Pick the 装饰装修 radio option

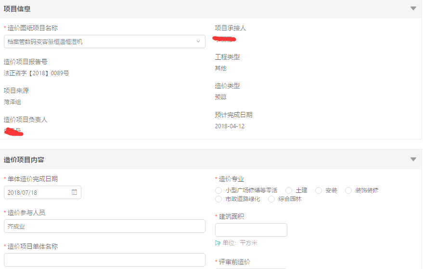pyautogui.click(x=348, y=190)
